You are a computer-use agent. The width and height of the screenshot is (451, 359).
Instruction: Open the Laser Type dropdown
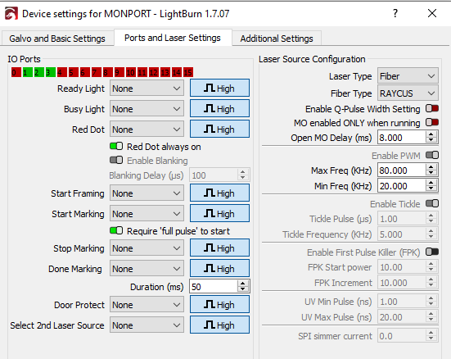[x=408, y=76]
